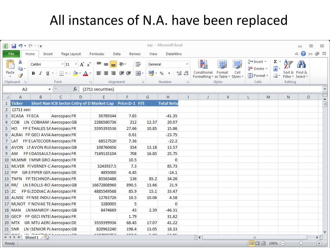
Task: Click Delete cells button in Cells group
Action: [x=257, y=68]
